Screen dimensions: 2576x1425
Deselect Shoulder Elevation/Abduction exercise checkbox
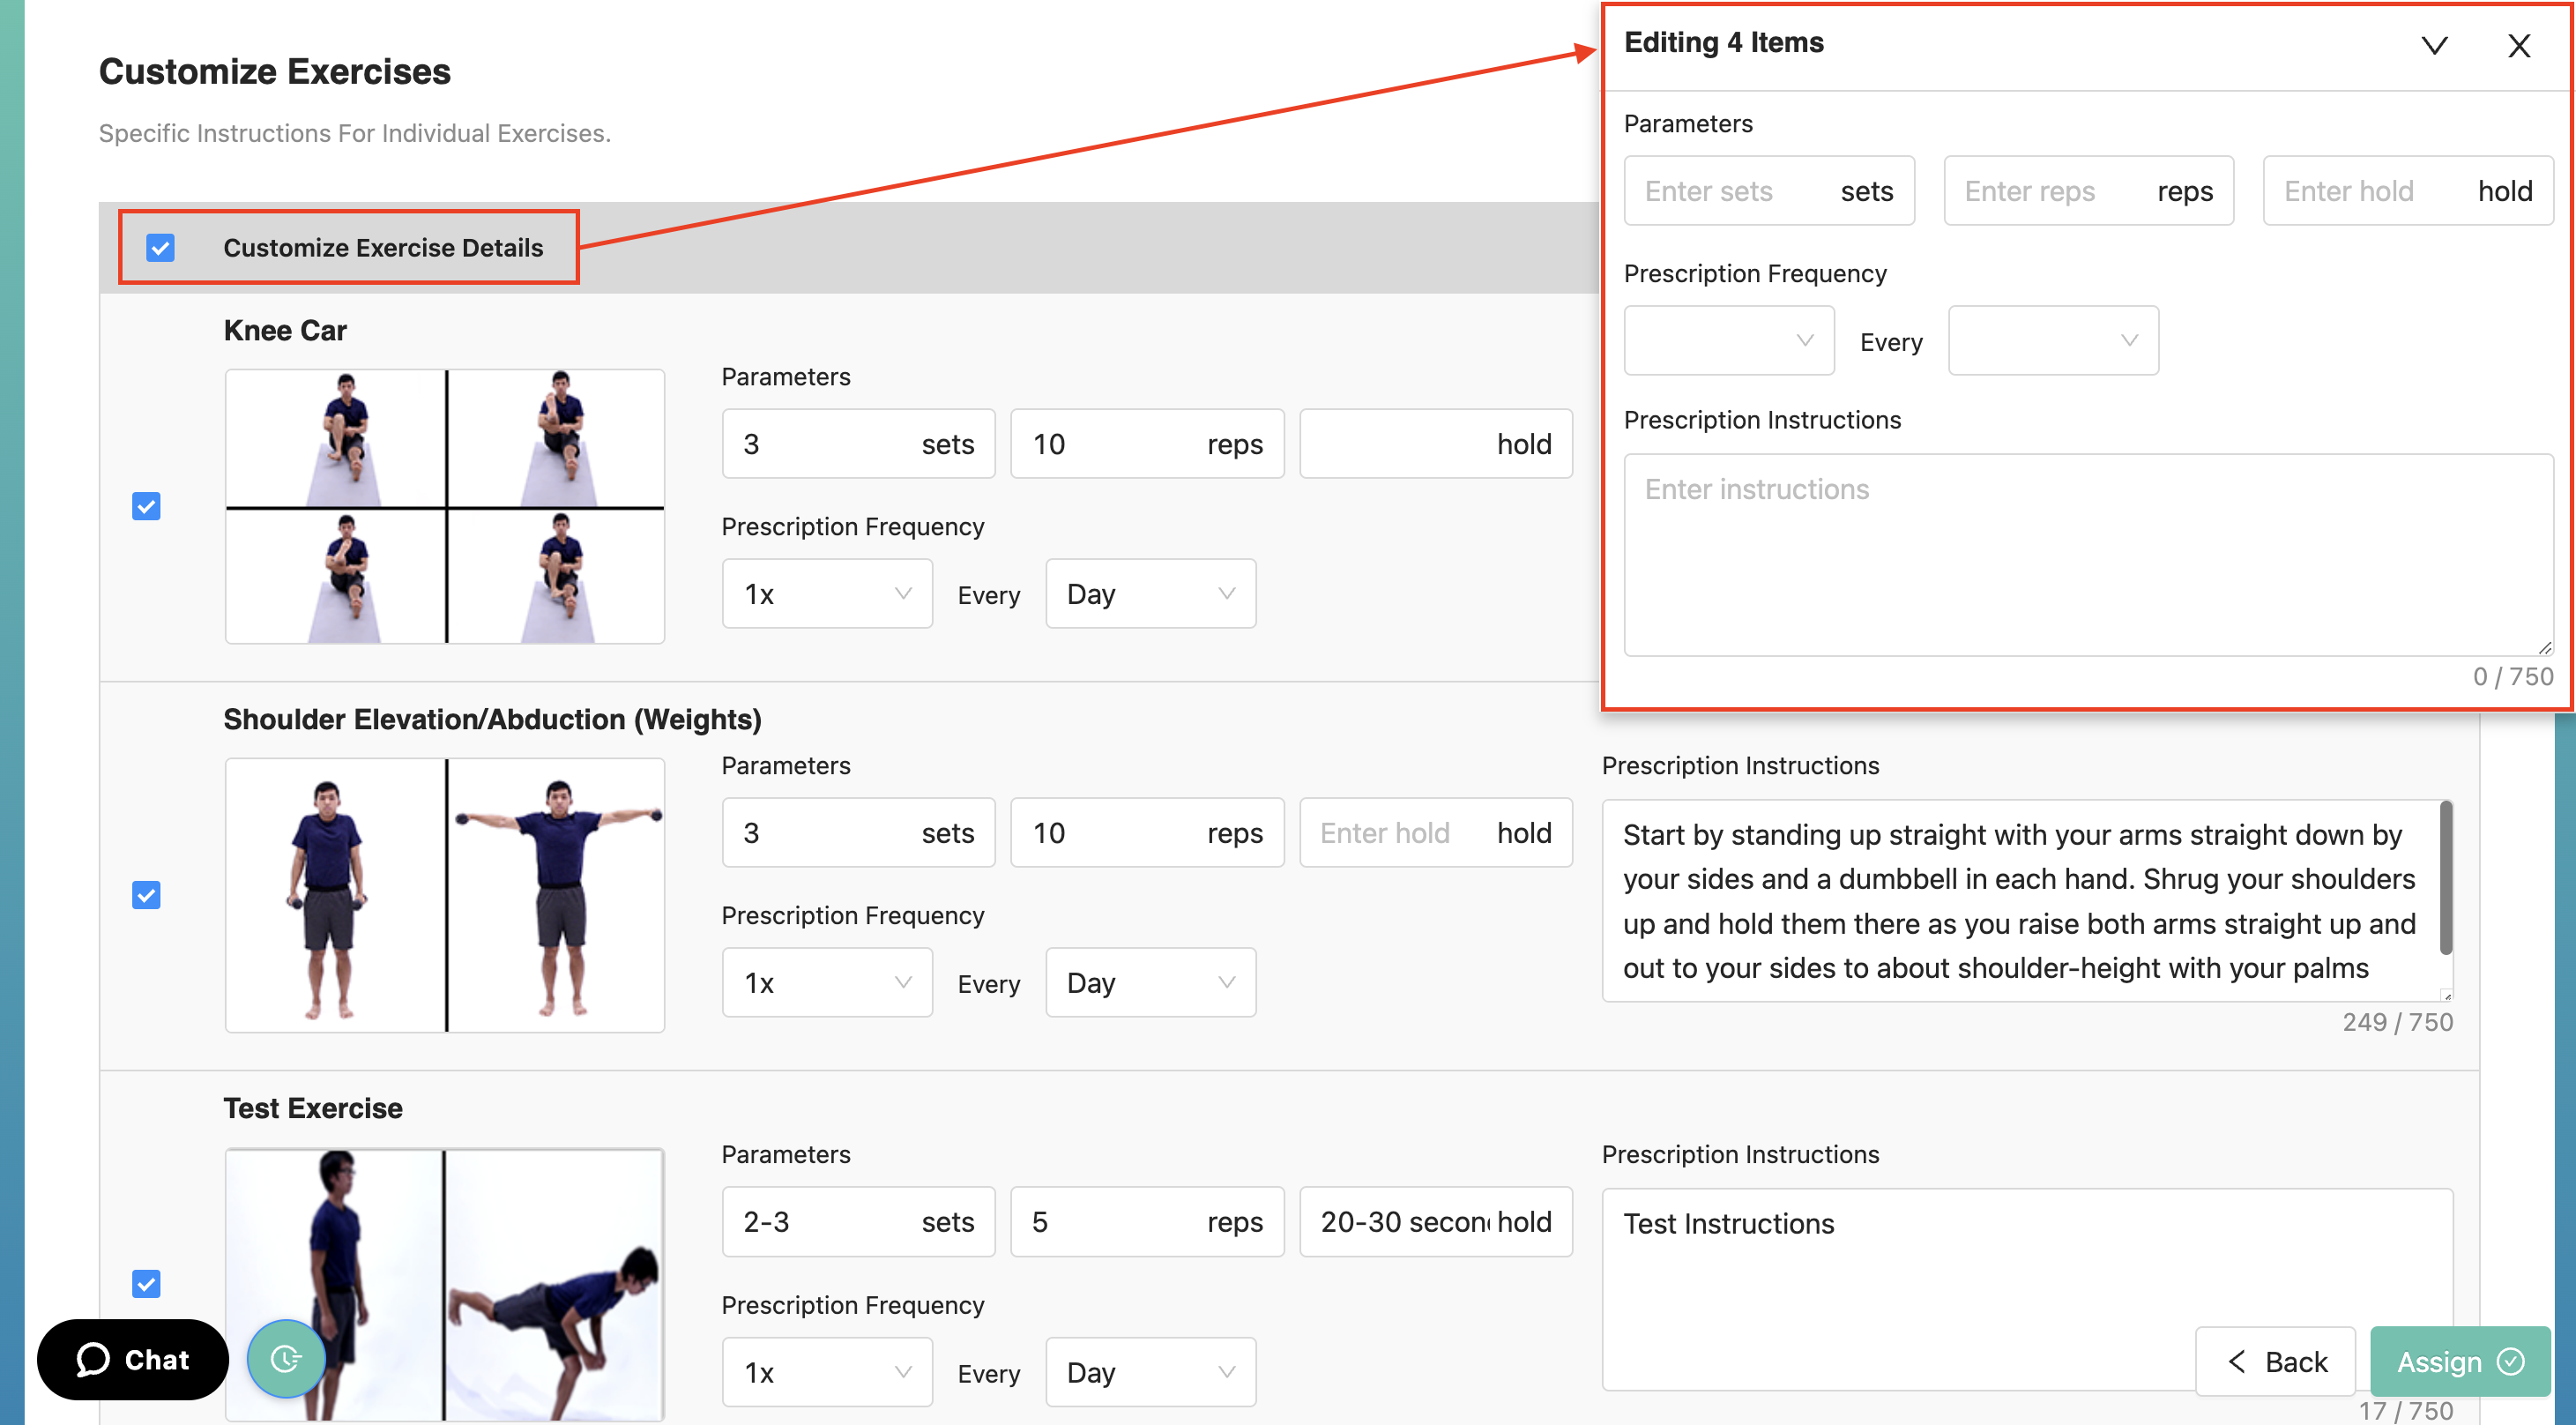(x=146, y=895)
